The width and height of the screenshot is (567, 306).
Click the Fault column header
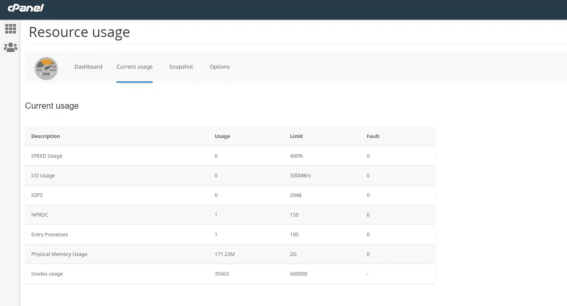tap(373, 136)
